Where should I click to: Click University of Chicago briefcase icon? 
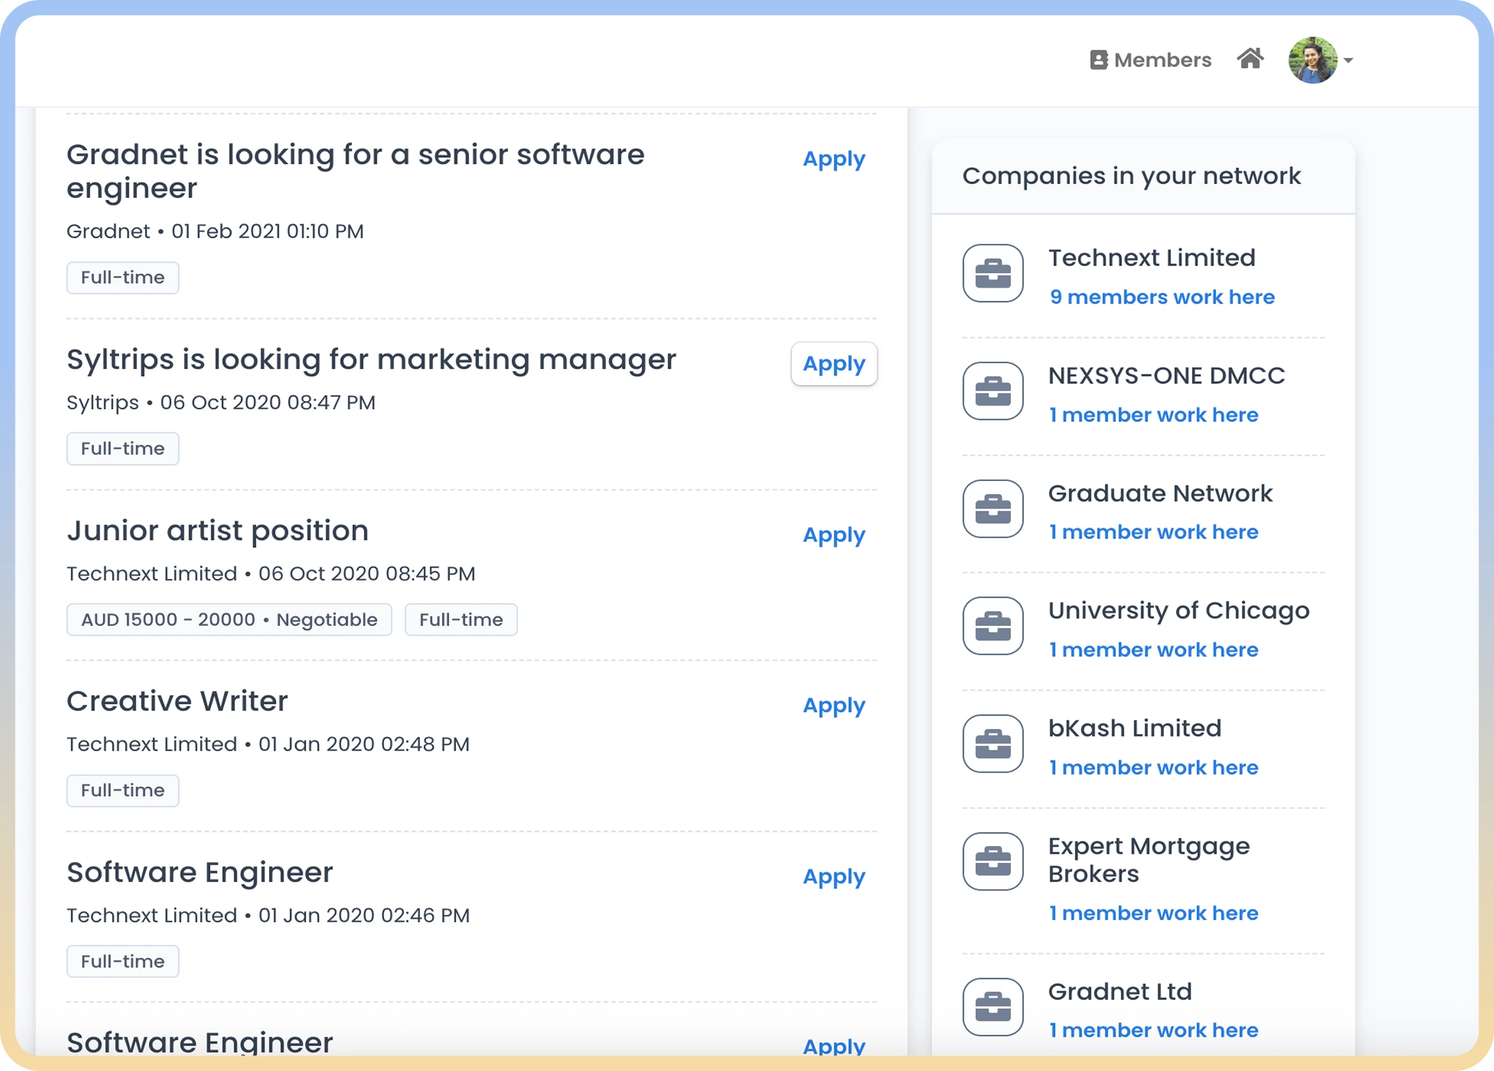(x=993, y=626)
